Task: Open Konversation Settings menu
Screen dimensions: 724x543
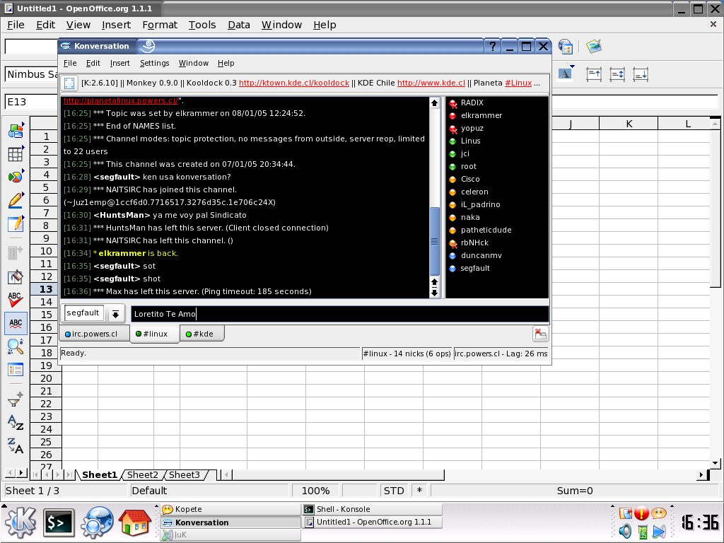Action: click(x=155, y=63)
